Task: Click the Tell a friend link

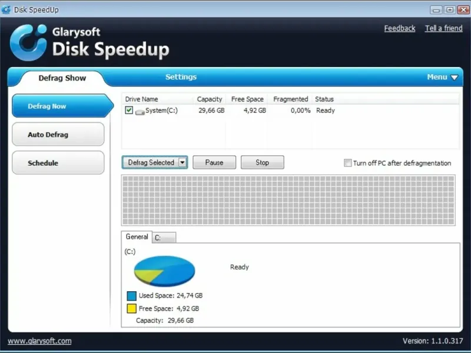Action: coord(444,28)
